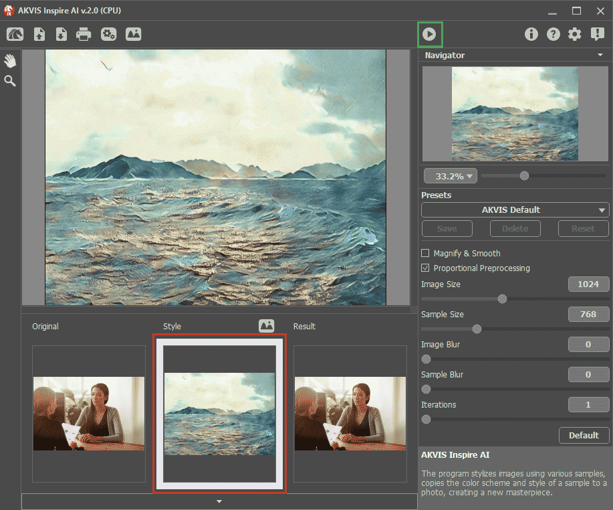Open image file via toolbar icon
This screenshot has height=510, width=613.
coord(39,34)
